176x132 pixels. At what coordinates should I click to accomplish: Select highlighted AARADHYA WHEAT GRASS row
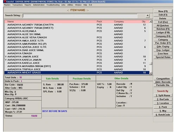tap(77, 73)
